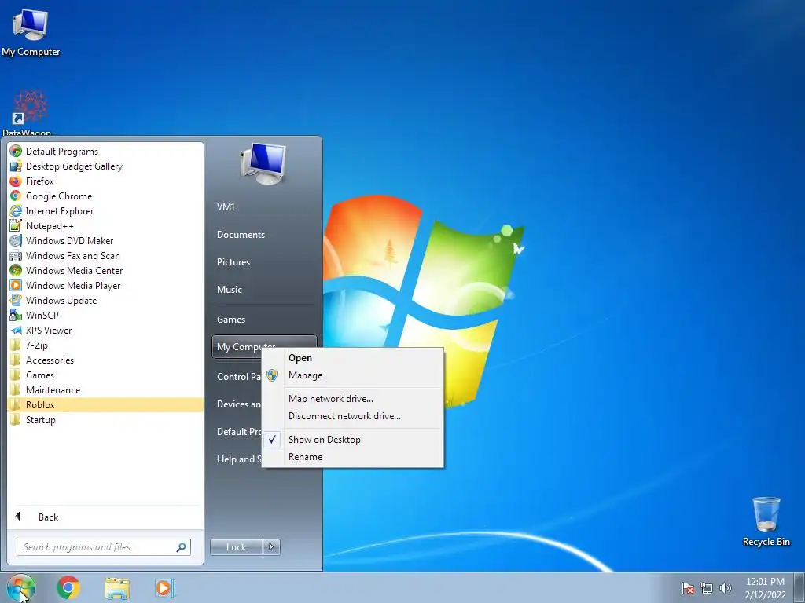The image size is (805, 603).
Task: Click the user account computer picture
Action: pyautogui.click(x=263, y=163)
